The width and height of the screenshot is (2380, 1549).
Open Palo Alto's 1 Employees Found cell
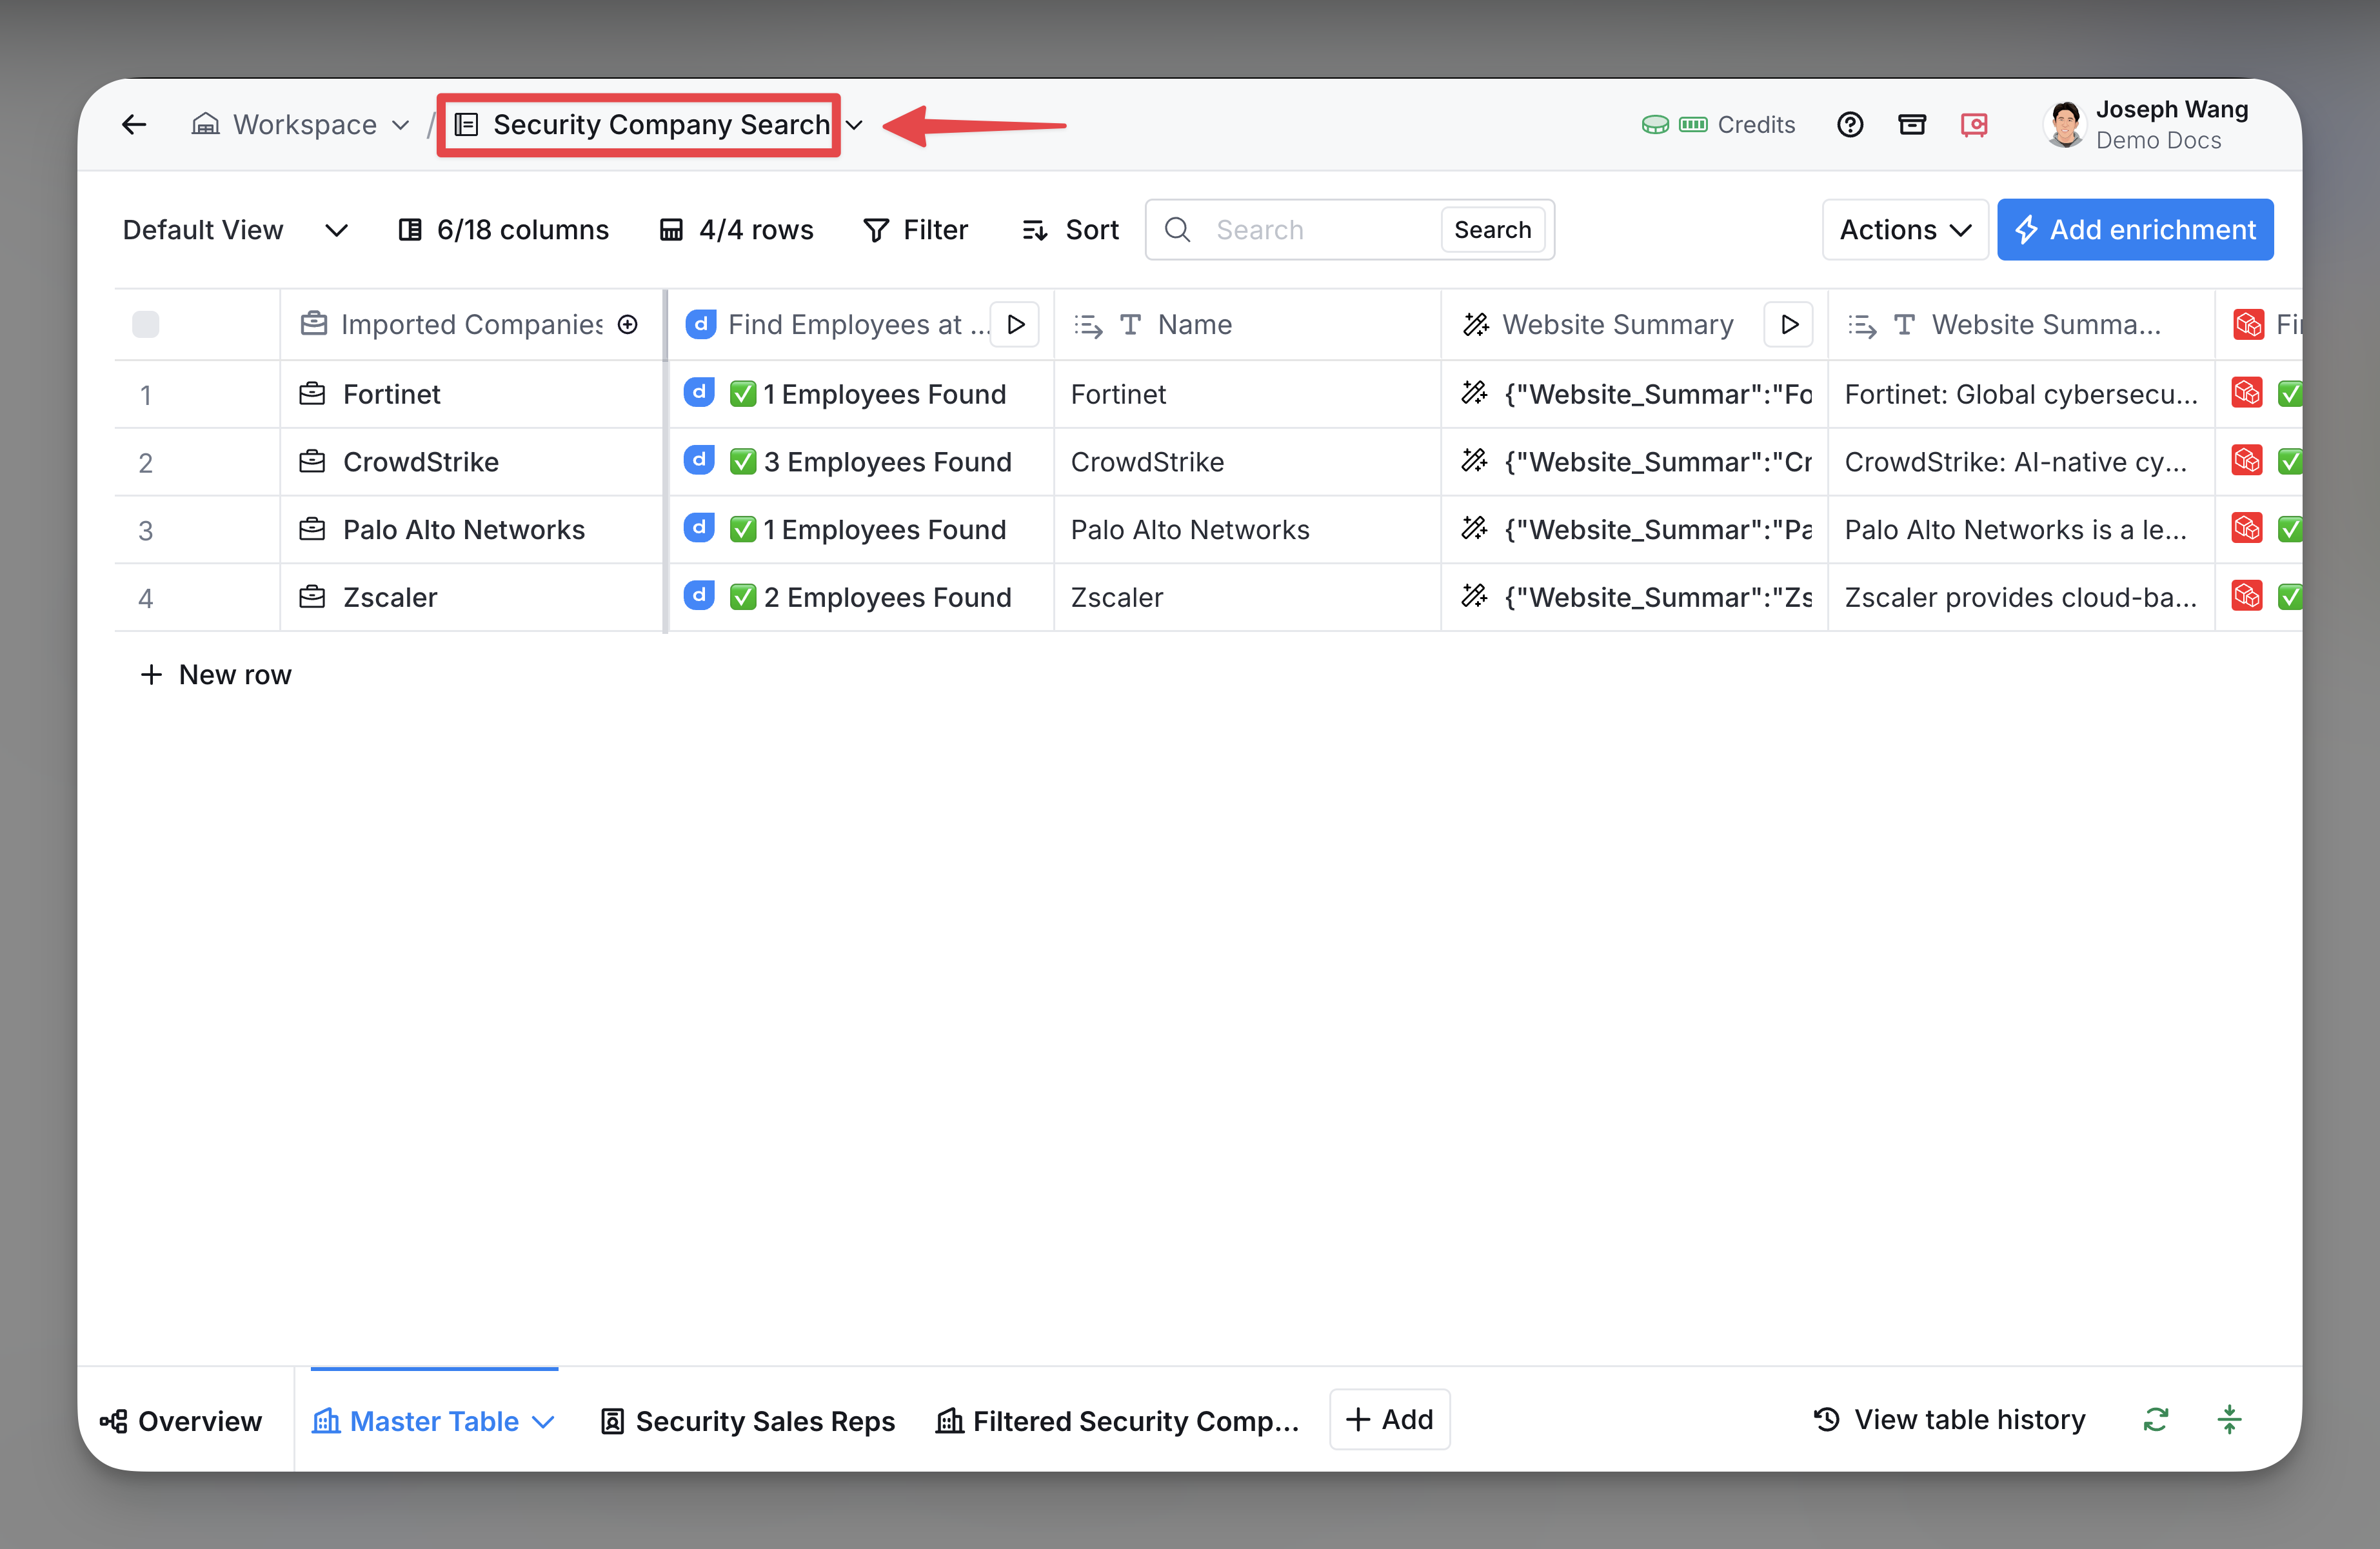point(861,530)
